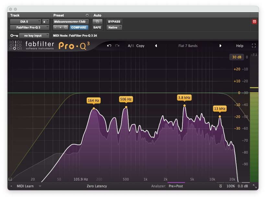Open the DIA 5 track selector
Image resolution: width=266 pixels, height=199 pixels.
(x=26, y=21)
